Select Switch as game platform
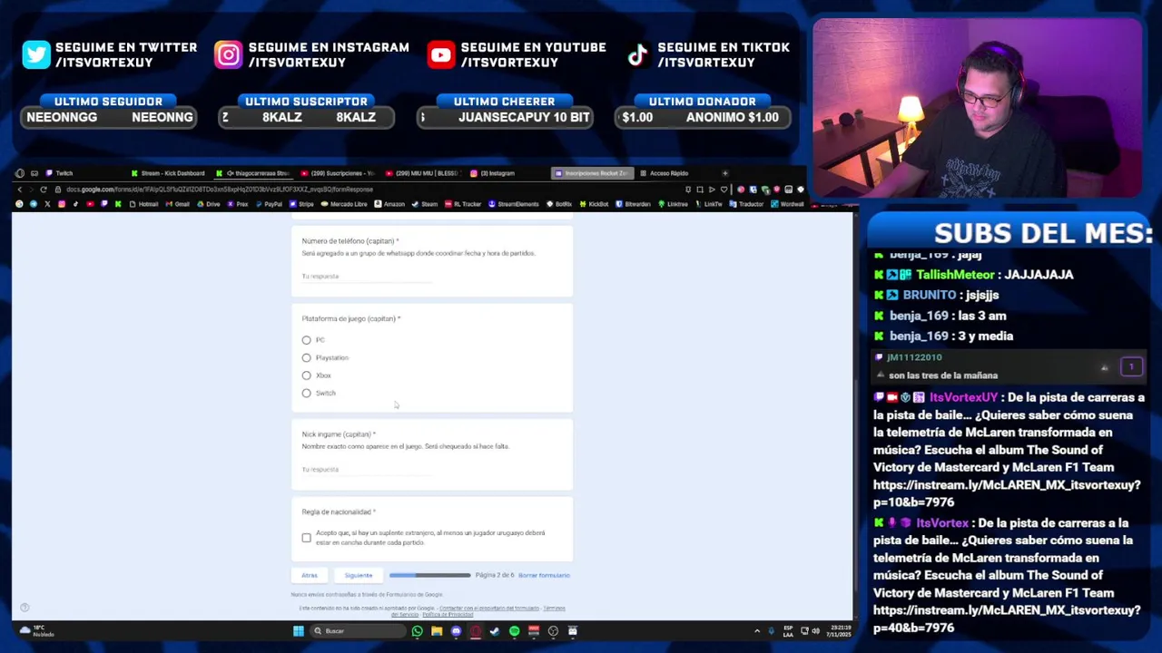The height and width of the screenshot is (653, 1162). pos(307,393)
